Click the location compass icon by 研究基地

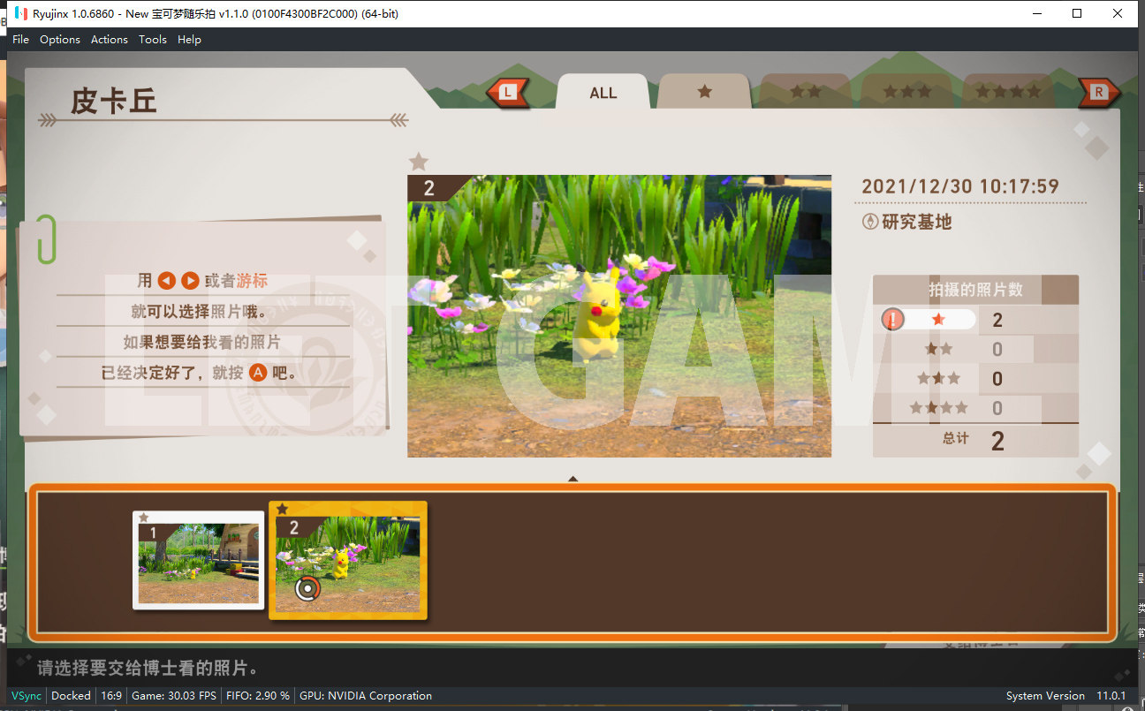(869, 223)
